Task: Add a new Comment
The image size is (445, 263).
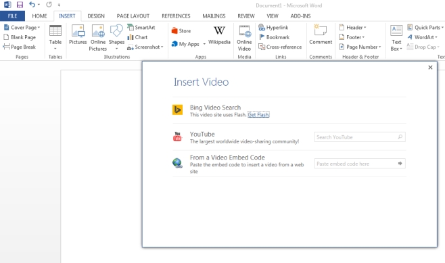Action: coord(321,34)
